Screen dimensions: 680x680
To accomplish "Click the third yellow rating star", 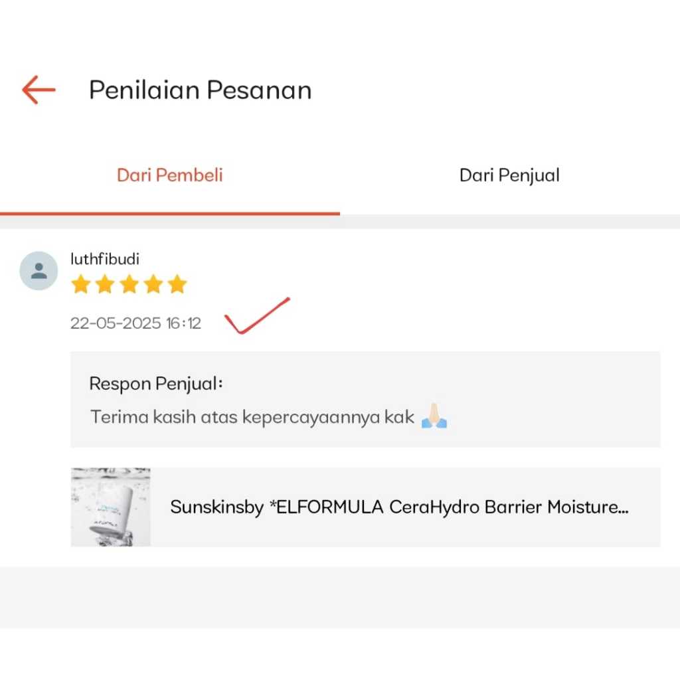I will (x=129, y=284).
